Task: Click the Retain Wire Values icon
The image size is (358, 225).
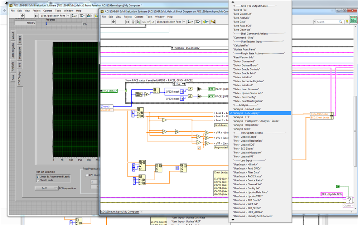Action: pyautogui.click(x=139, y=22)
